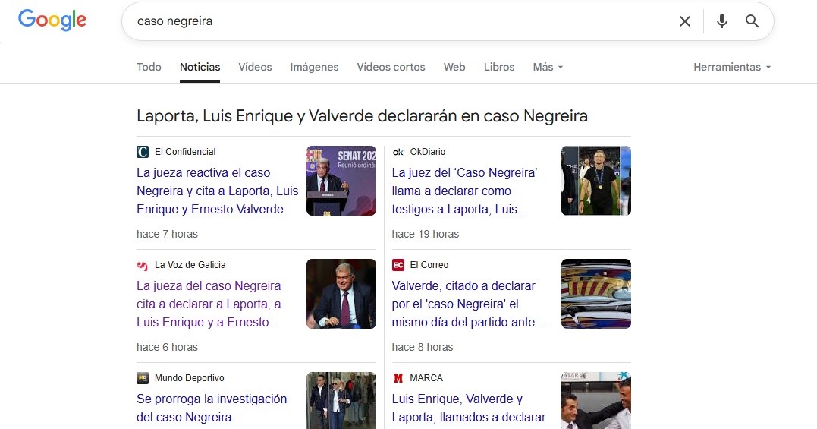Click the MARCA source icon
The height and width of the screenshot is (429, 817).
tap(398, 378)
